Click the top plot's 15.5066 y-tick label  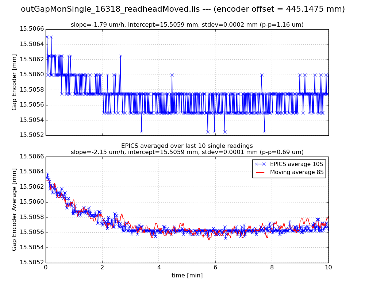(x=32, y=29)
